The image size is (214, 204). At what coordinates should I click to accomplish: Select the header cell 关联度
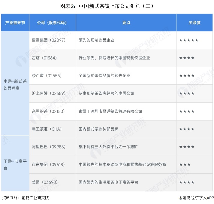pos(194,23)
